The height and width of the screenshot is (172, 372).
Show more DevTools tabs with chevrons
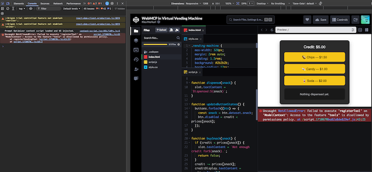pos(85,4)
